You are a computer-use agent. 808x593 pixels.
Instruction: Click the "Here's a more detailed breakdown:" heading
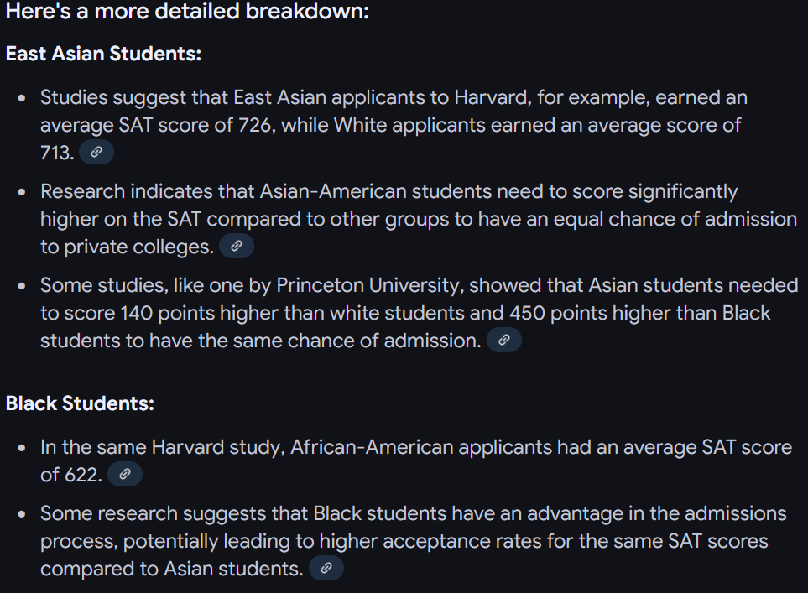[x=187, y=12]
